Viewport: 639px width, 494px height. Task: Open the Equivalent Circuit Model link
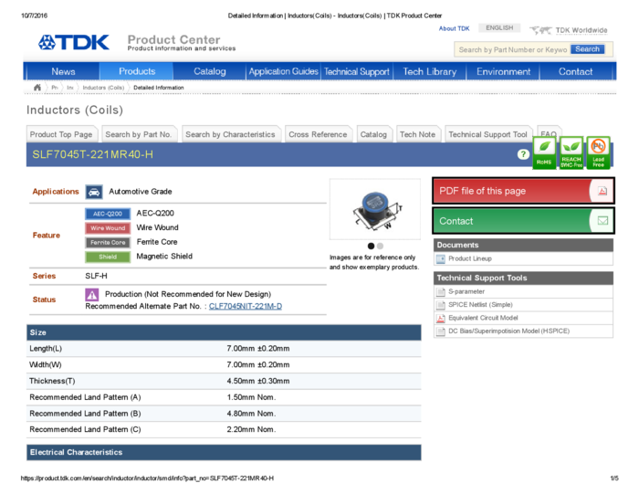(x=483, y=318)
